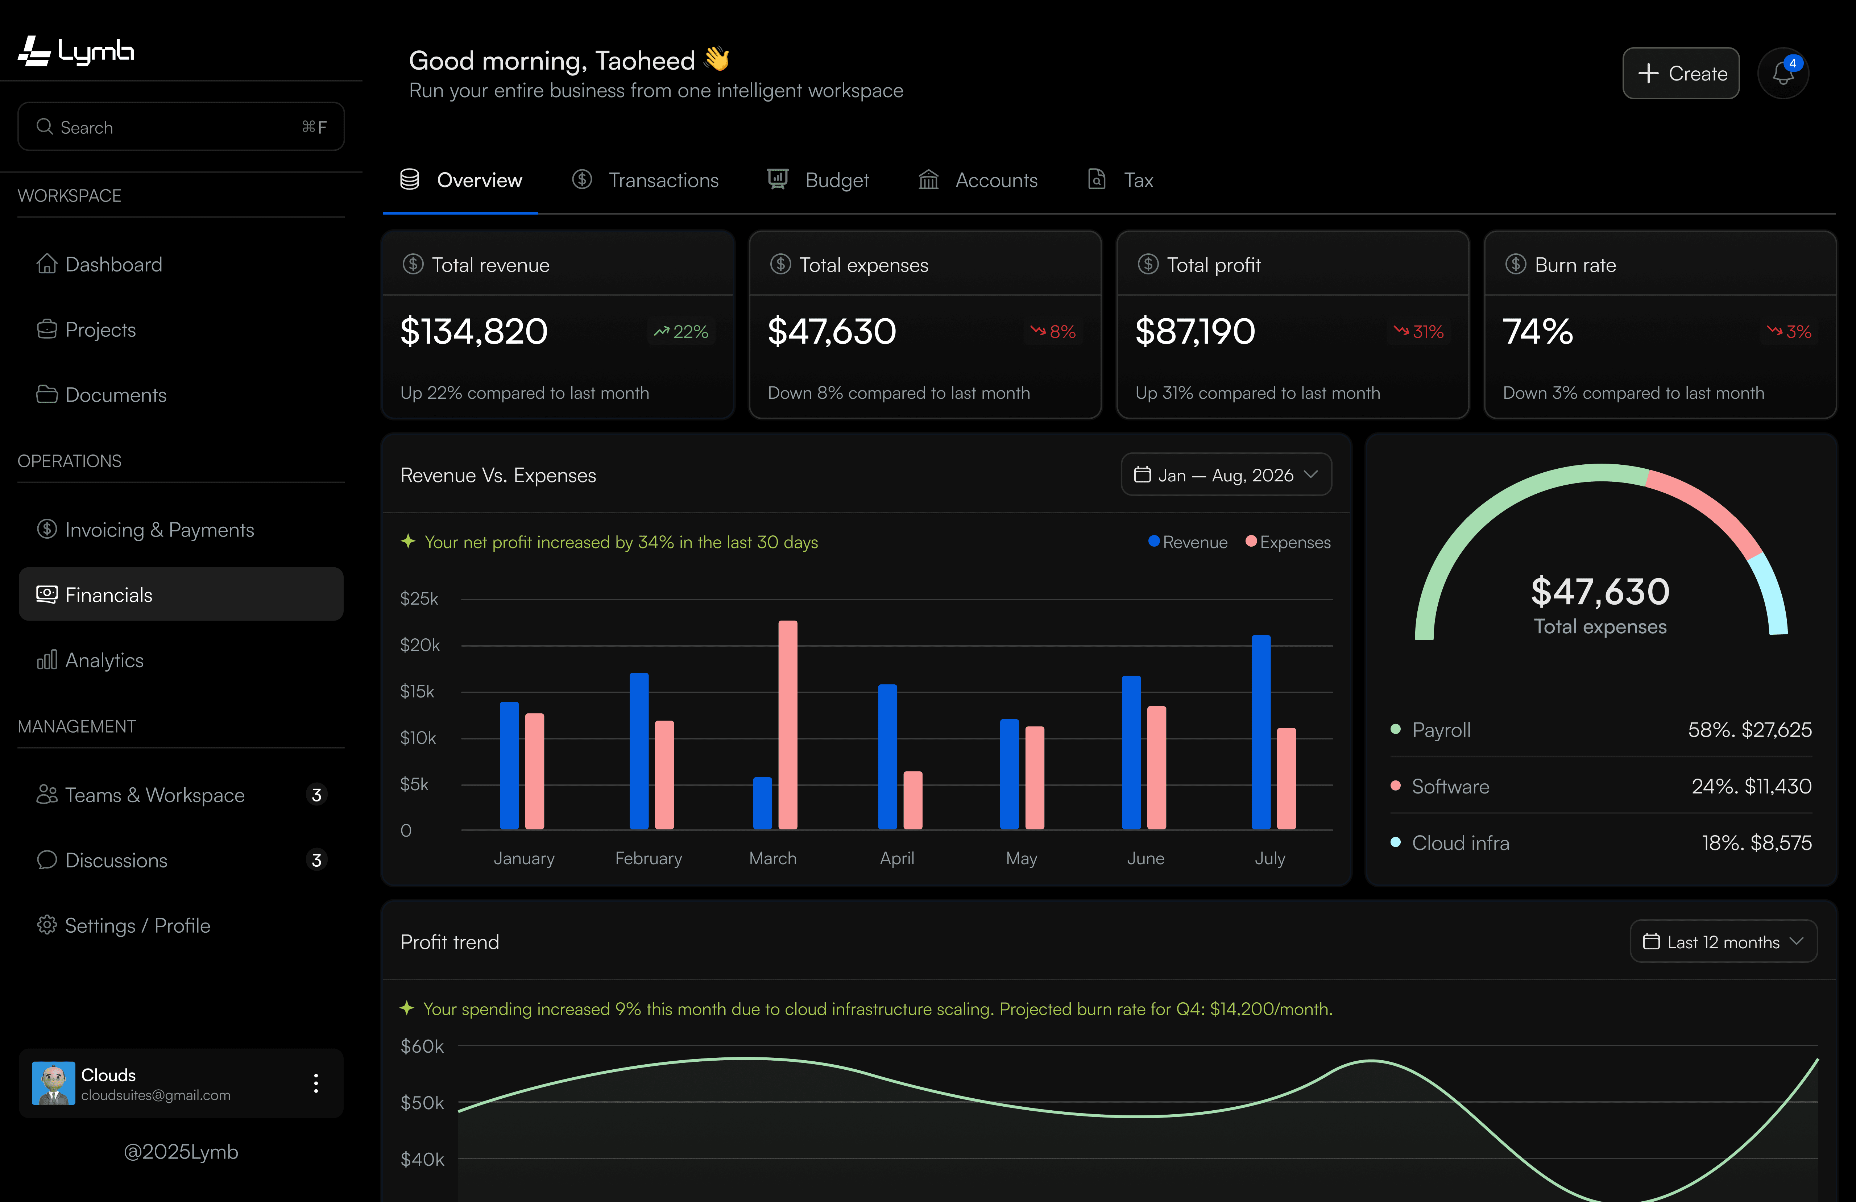Click the Create button
Image resolution: width=1856 pixels, height=1202 pixels.
coord(1681,73)
